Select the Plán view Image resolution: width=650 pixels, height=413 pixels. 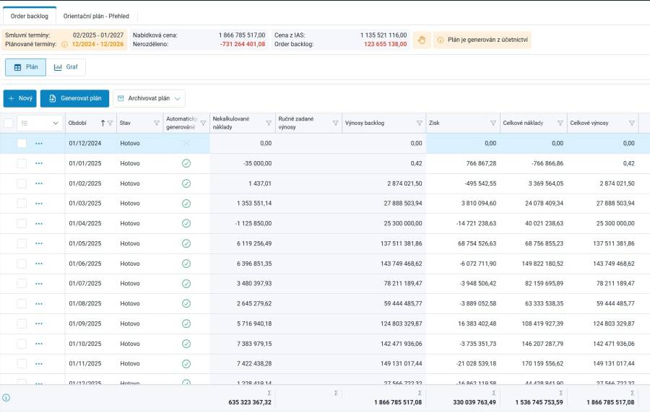[26, 67]
